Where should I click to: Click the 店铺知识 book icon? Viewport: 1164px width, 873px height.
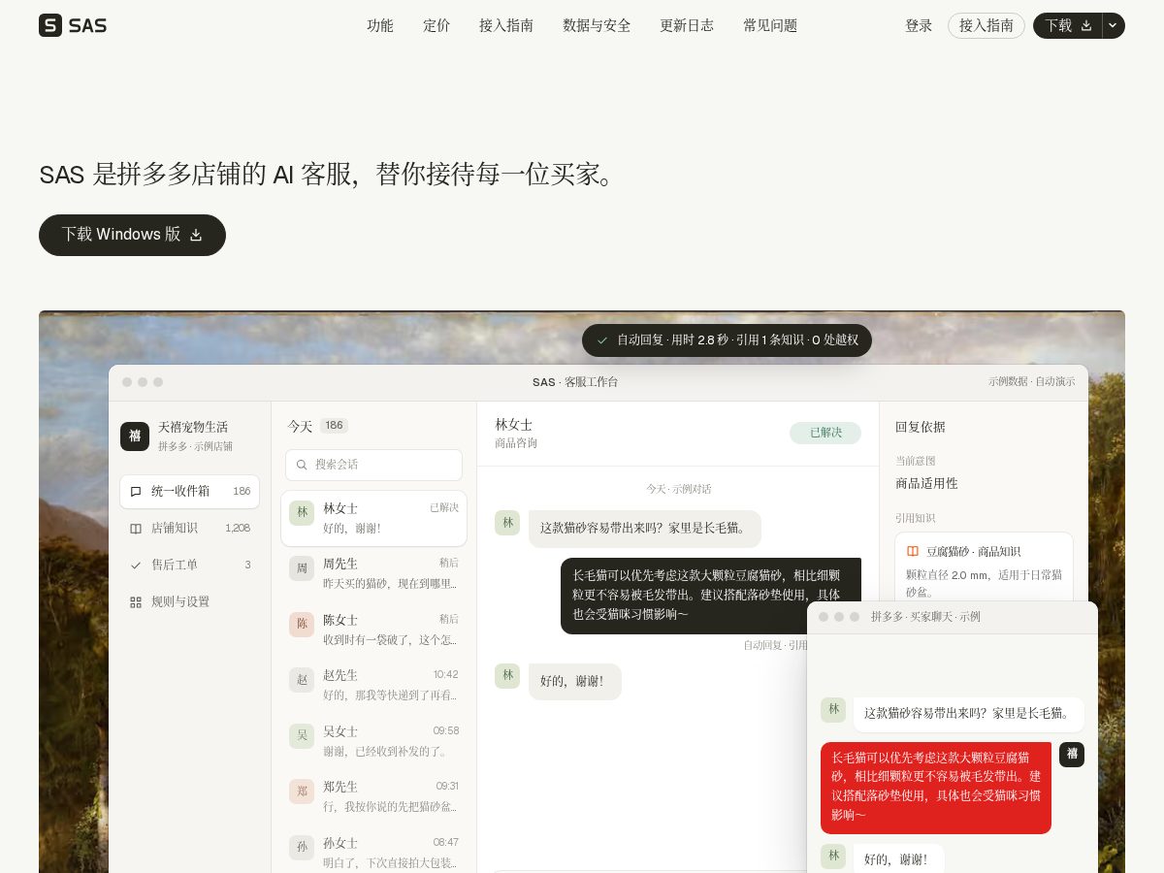tap(136, 528)
